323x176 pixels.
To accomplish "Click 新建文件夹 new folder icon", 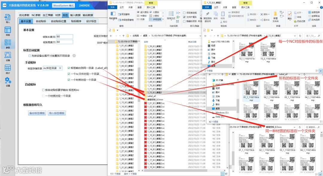I will [x=275, y=14].
